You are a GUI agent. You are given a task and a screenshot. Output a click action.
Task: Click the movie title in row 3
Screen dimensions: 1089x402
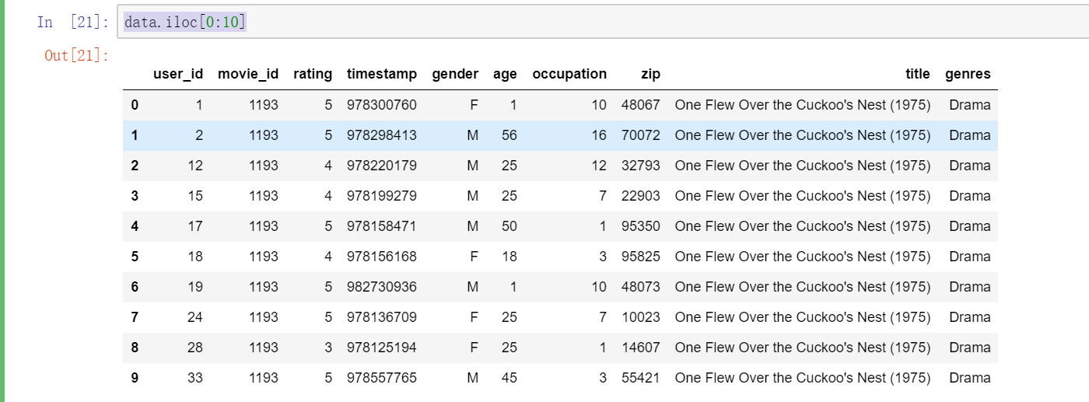(x=803, y=196)
